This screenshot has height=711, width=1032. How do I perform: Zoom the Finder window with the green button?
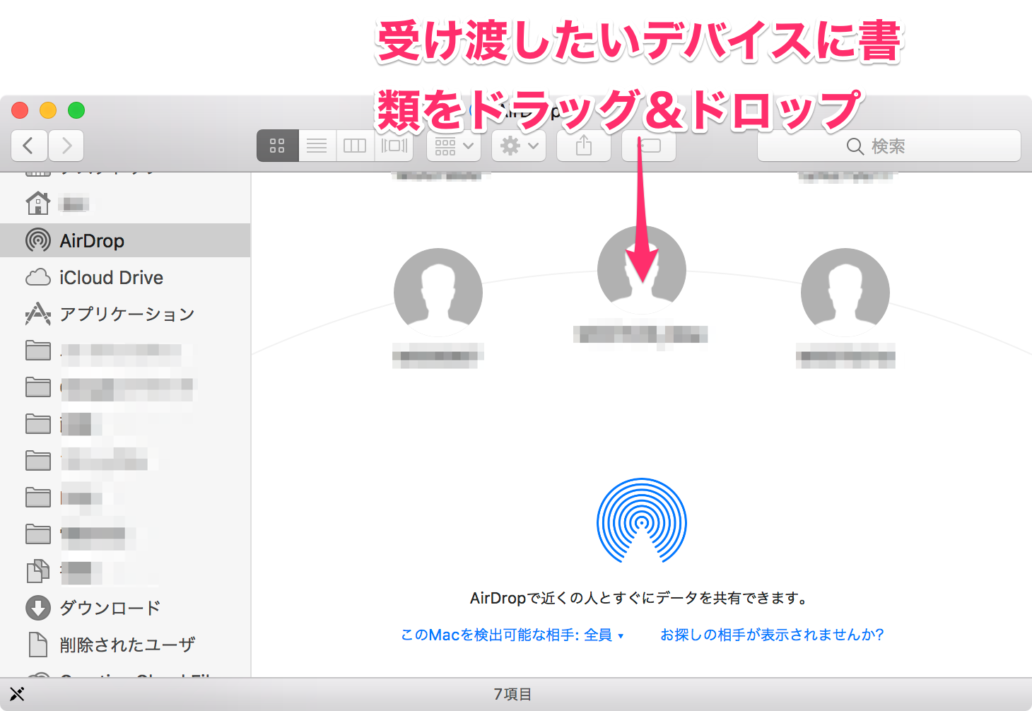(76, 110)
